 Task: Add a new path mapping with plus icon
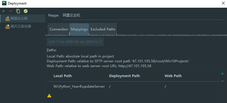point(222,74)
